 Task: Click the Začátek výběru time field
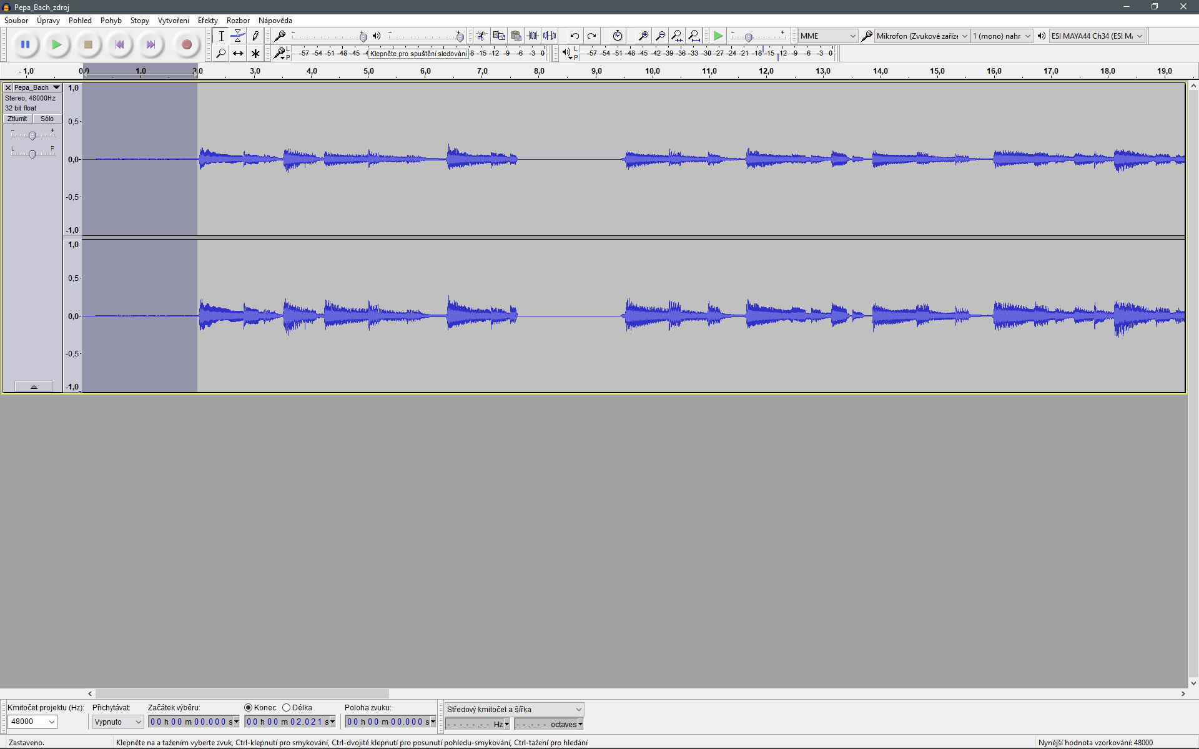(x=194, y=722)
